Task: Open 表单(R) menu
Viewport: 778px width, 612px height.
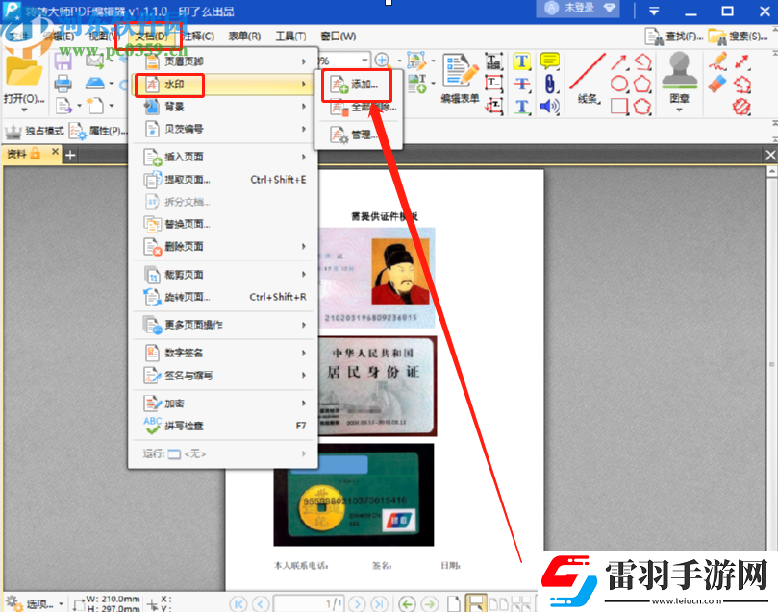Action: point(244,37)
